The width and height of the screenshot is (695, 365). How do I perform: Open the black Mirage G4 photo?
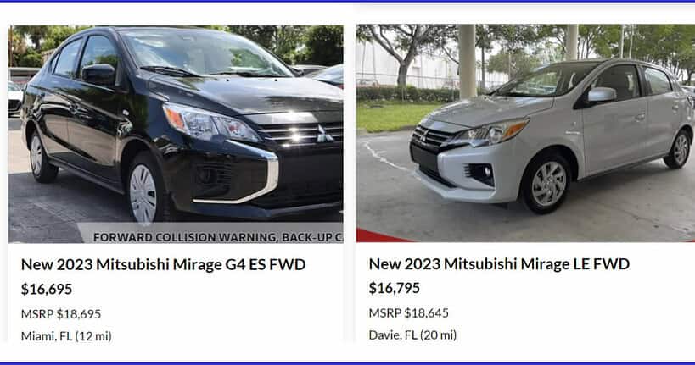(176, 134)
